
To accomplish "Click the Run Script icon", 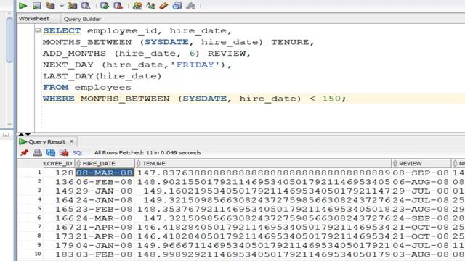I will 37,6.
